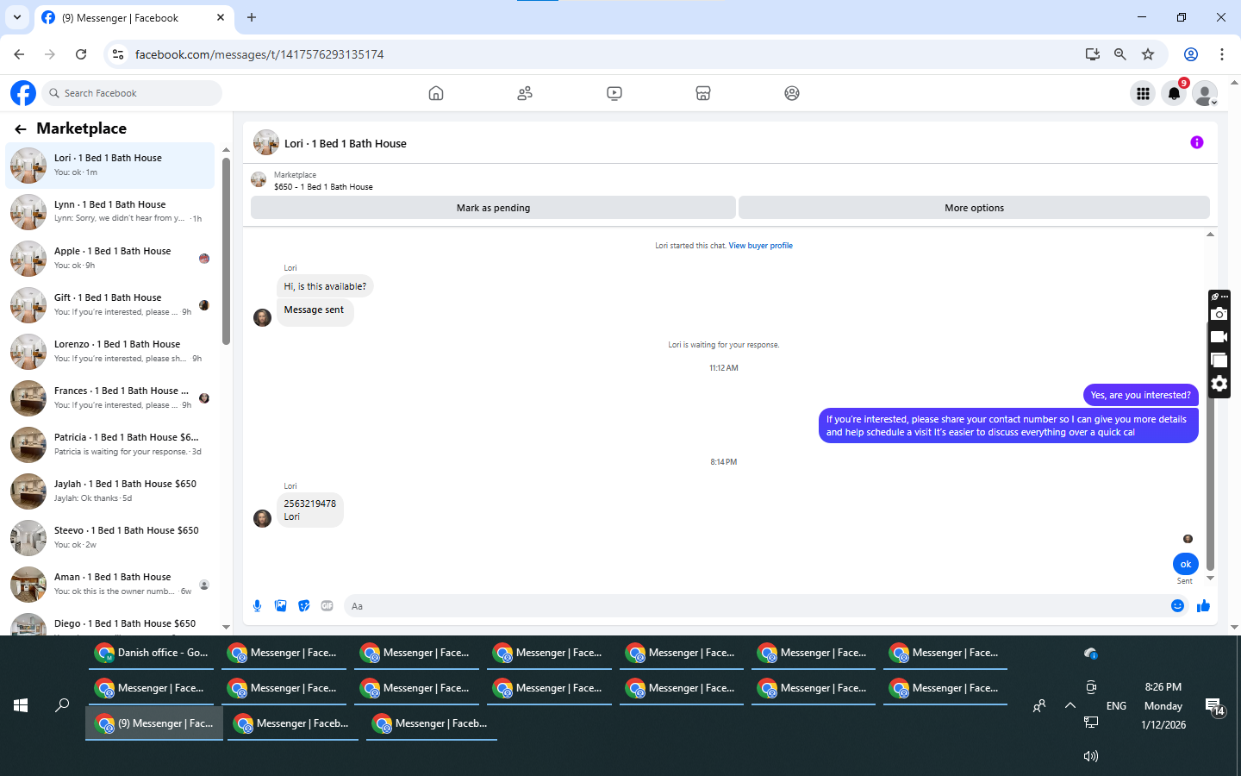Screen dimensions: 1241x776
Task: Open the Steevo conversation
Action: (x=110, y=537)
